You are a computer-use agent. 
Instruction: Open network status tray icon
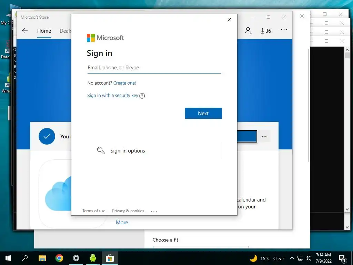(300, 258)
